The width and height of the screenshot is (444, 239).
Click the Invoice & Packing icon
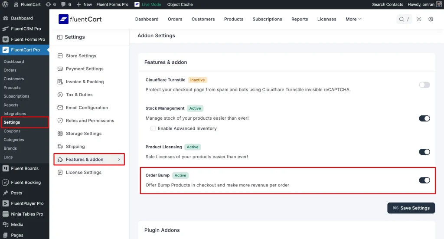pos(60,82)
